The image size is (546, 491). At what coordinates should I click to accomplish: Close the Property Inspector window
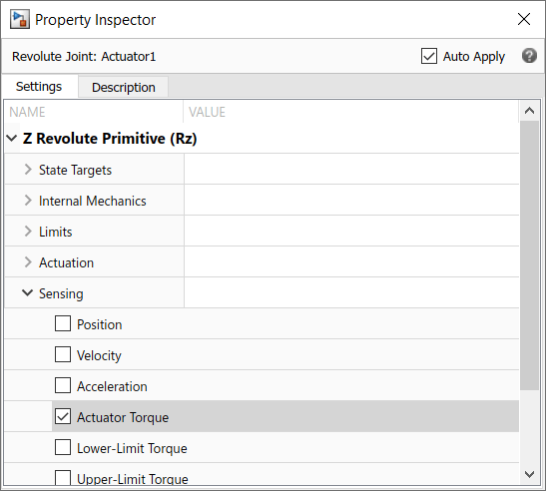point(524,19)
